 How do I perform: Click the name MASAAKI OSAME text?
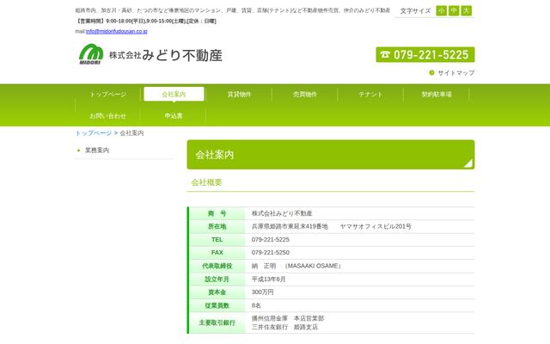point(314,266)
